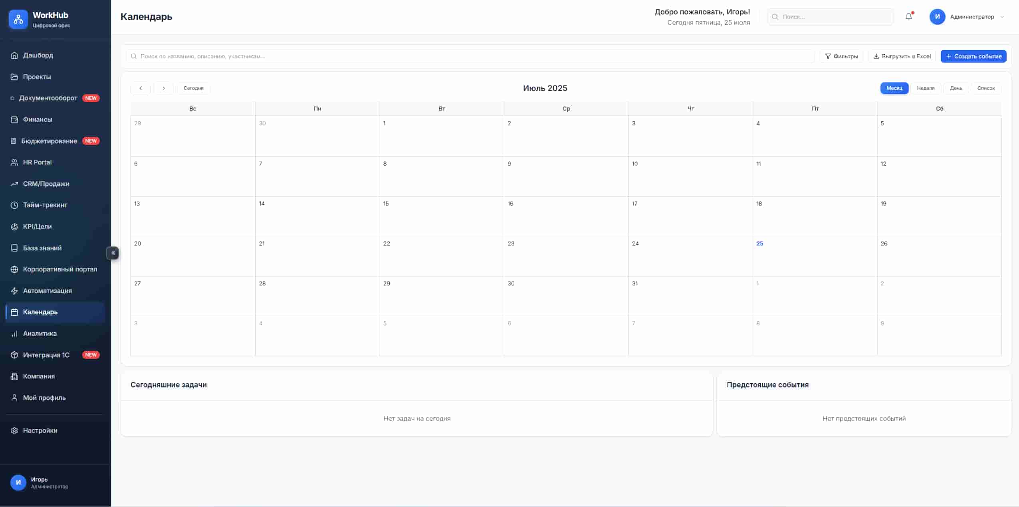Switch calendar to Список view
This screenshot has height=507, width=1019.
985,88
